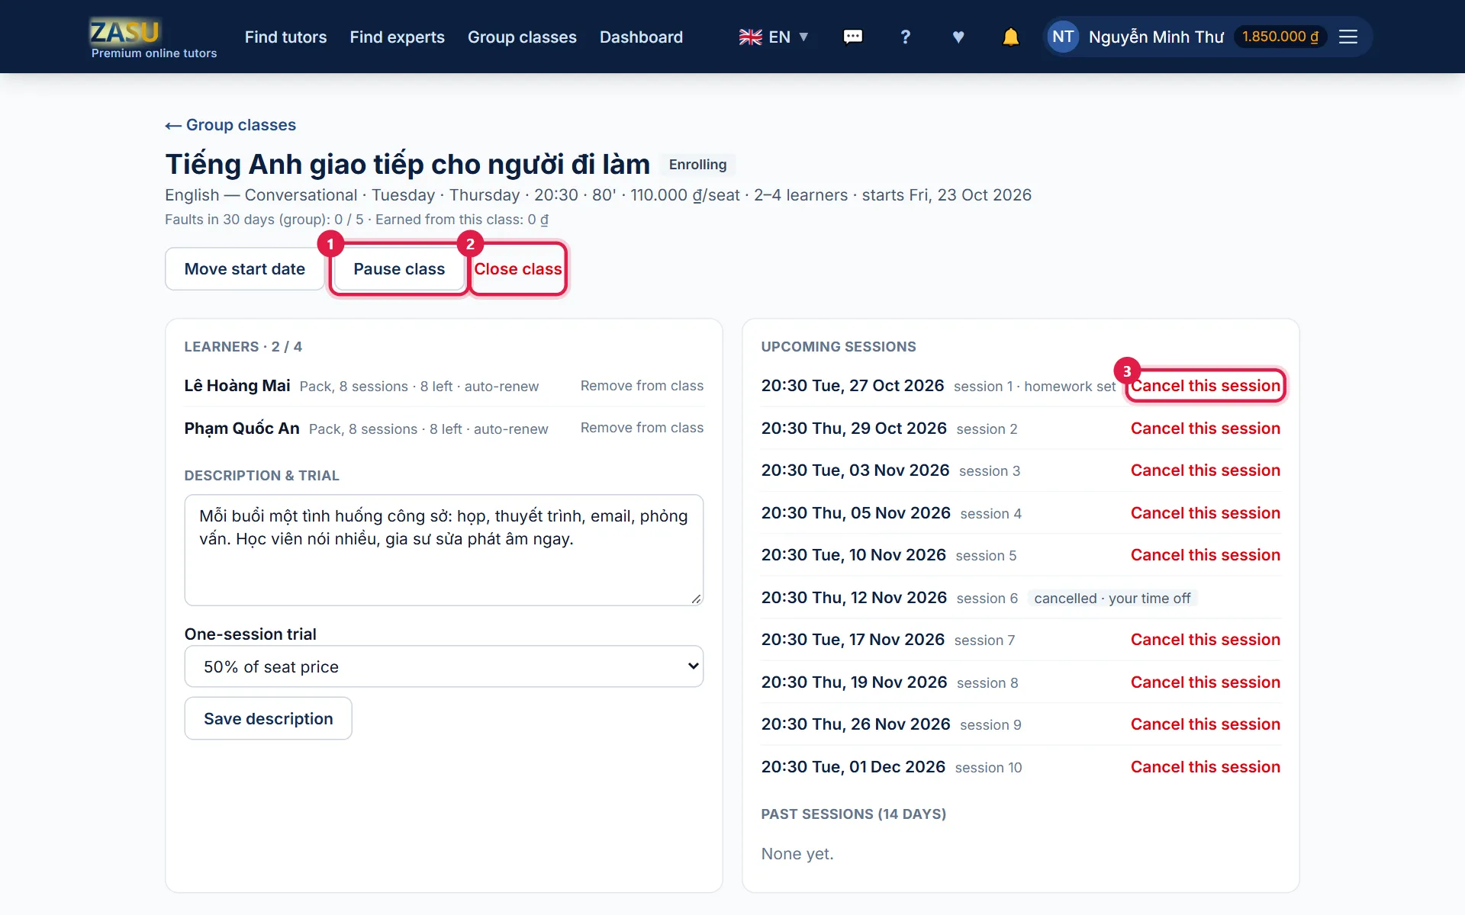Cancel the 01 Dec 2026 session
The image size is (1465, 915).
coord(1206,767)
